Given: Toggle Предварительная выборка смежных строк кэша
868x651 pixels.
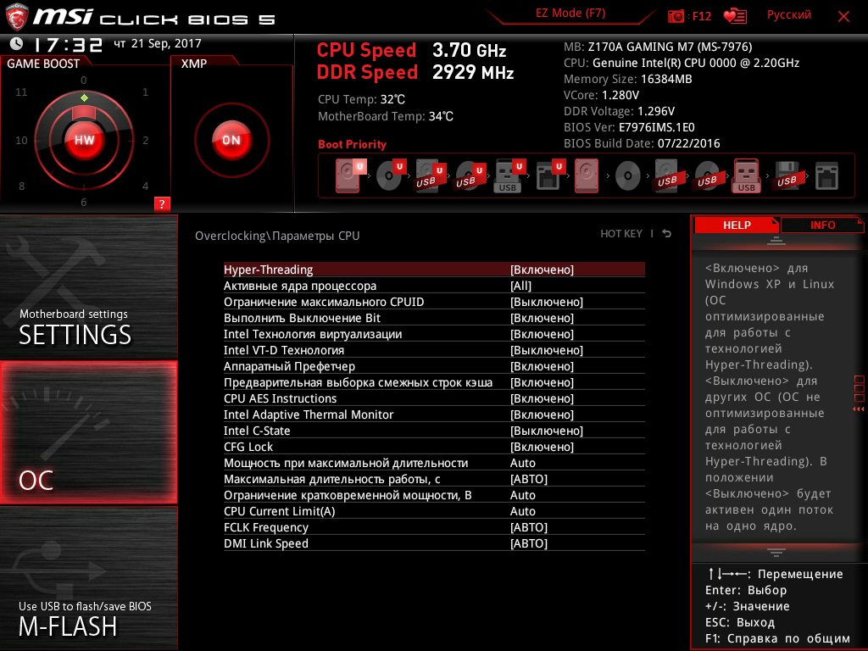Looking at the screenshot, I should click(434, 382).
